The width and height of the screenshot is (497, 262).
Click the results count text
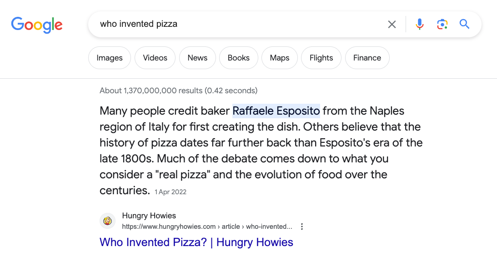pos(178,91)
